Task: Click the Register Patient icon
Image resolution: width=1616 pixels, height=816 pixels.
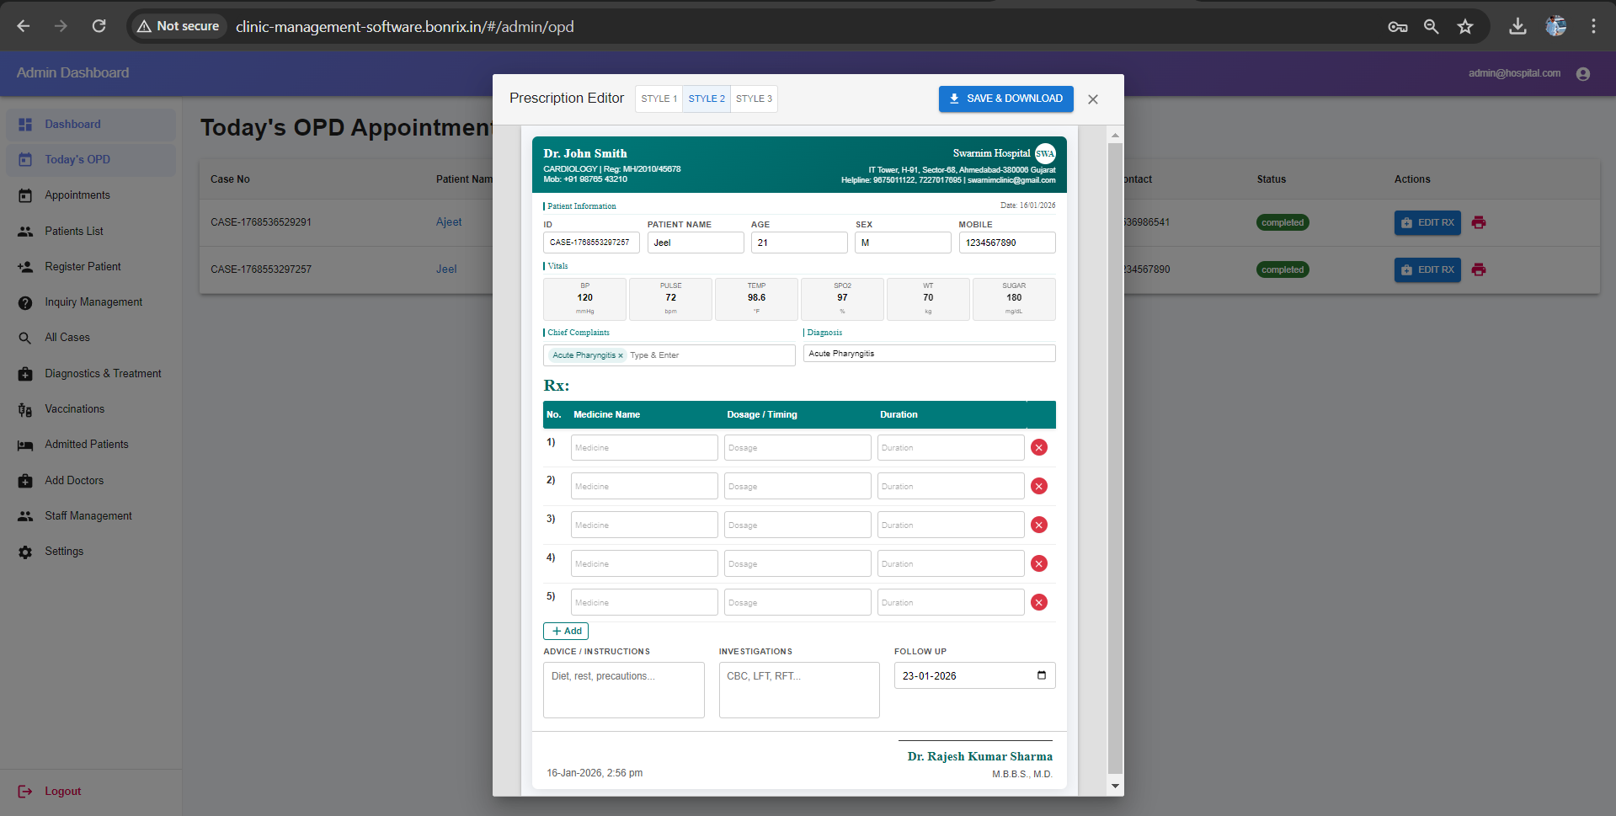Action: click(25, 266)
